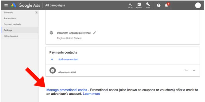View notifications bell icon
Image resolution: width=205 pixels, height=102 pixels.
pos(166,5)
